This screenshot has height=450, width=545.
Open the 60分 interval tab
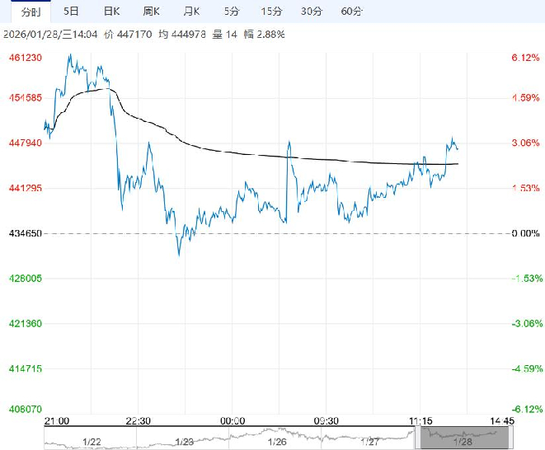[x=351, y=12]
